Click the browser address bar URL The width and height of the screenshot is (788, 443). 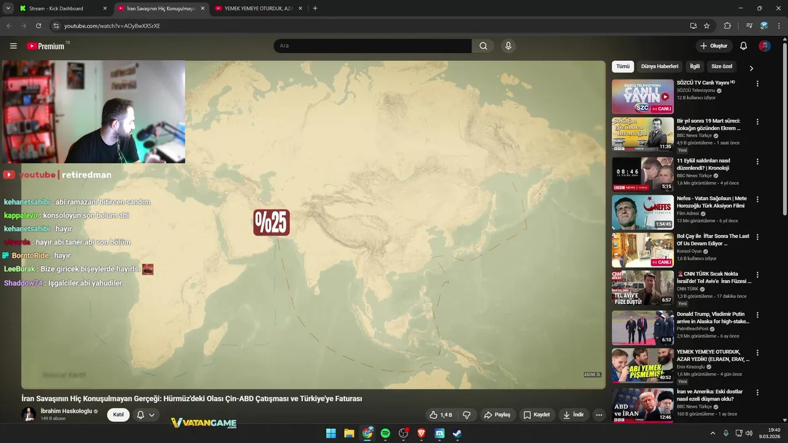point(112,26)
